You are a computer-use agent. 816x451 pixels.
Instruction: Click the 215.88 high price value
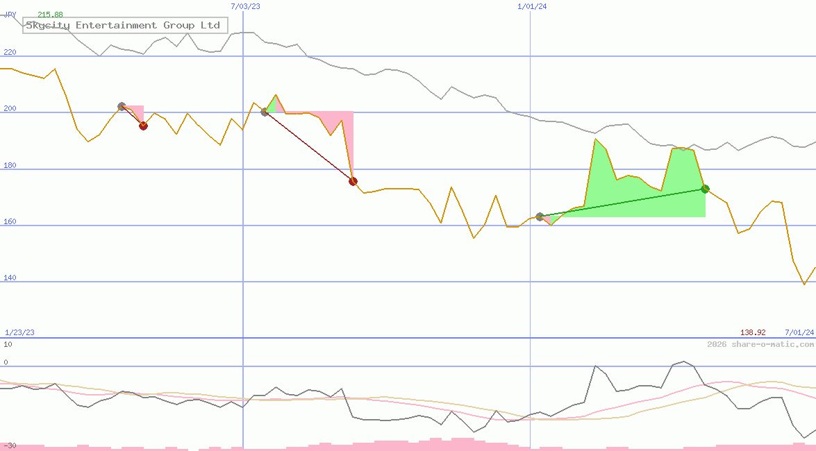tap(50, 15)
